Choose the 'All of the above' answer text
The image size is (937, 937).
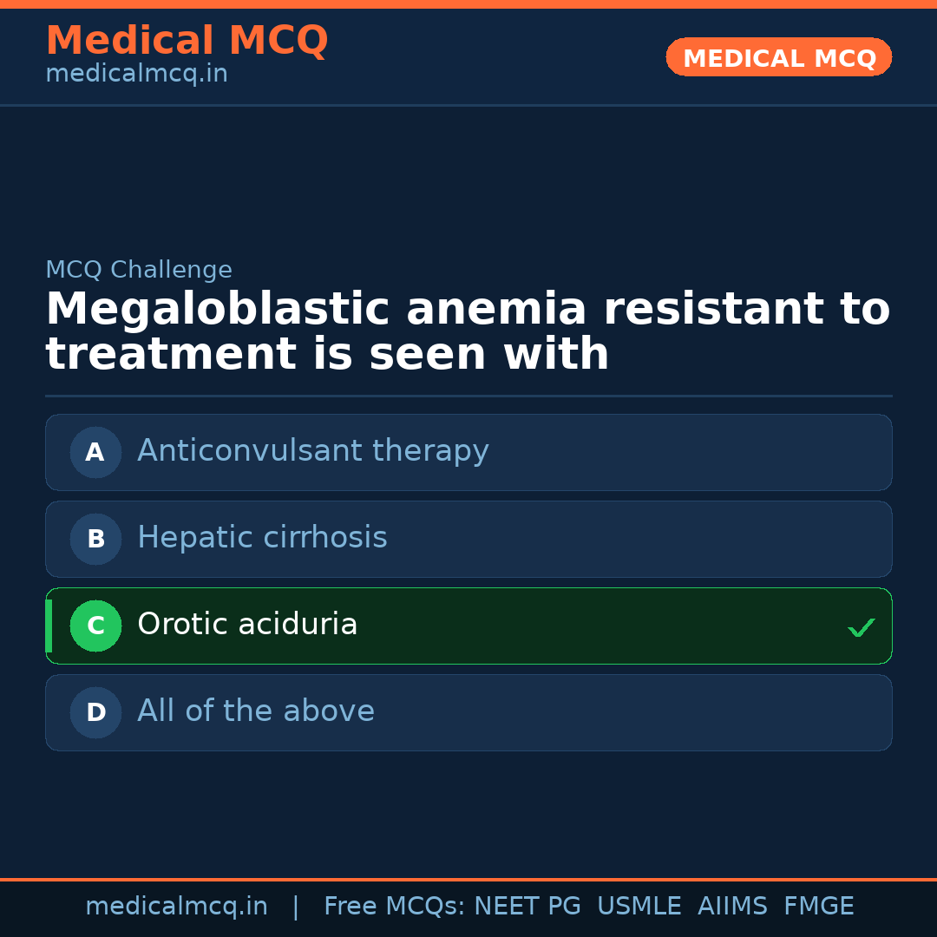pos(256,711)
